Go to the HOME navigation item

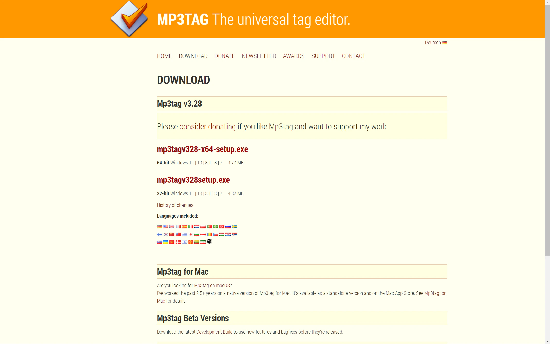(x=164, y=56)
